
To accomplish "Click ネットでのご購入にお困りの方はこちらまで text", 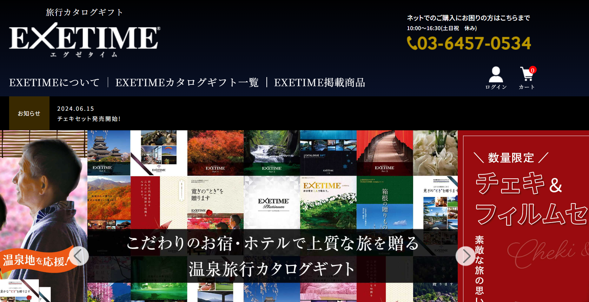I will 468,18.
